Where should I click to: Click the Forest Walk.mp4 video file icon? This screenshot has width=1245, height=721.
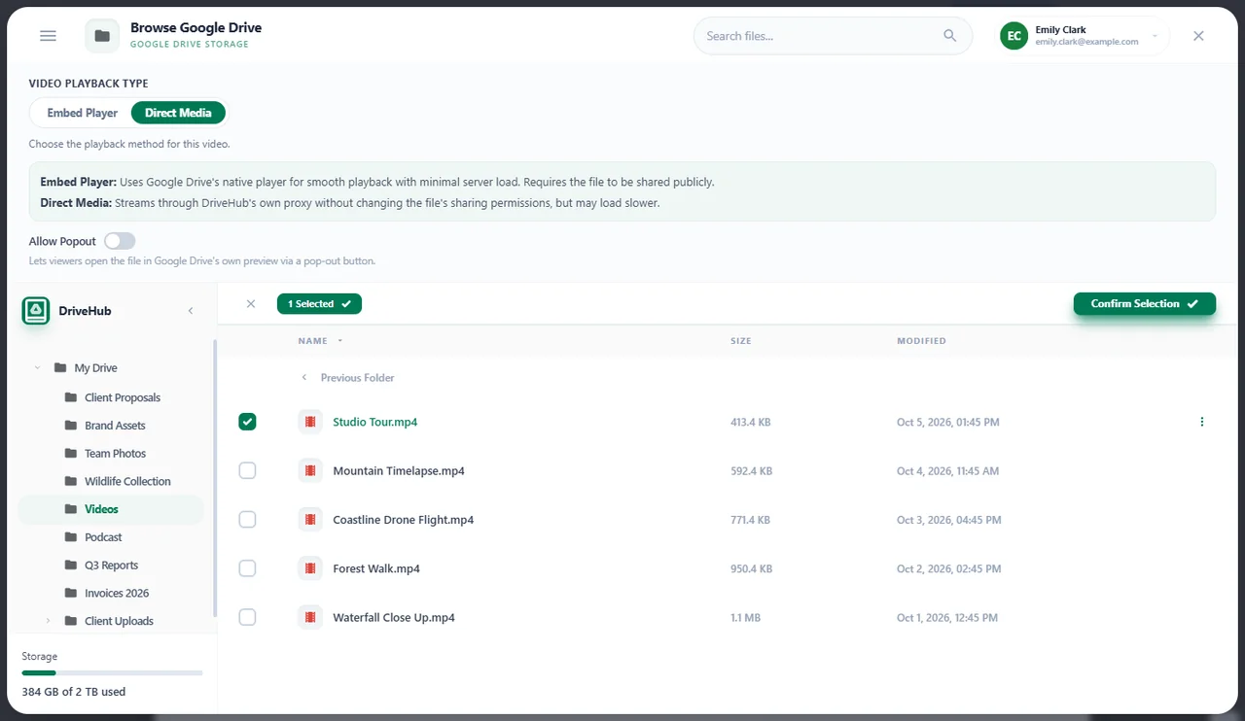point(310,568)
